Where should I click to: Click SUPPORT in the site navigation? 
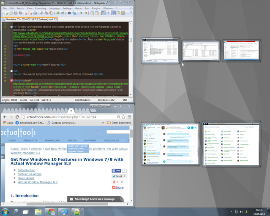tap(90, 140)
